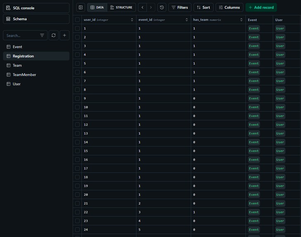The image size is (301, 237).
Task: Select checkbox for user_id 1 row
Action: tap(77, 29)
